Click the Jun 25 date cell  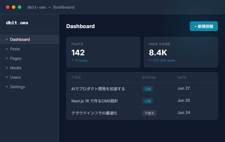point(184,100)
